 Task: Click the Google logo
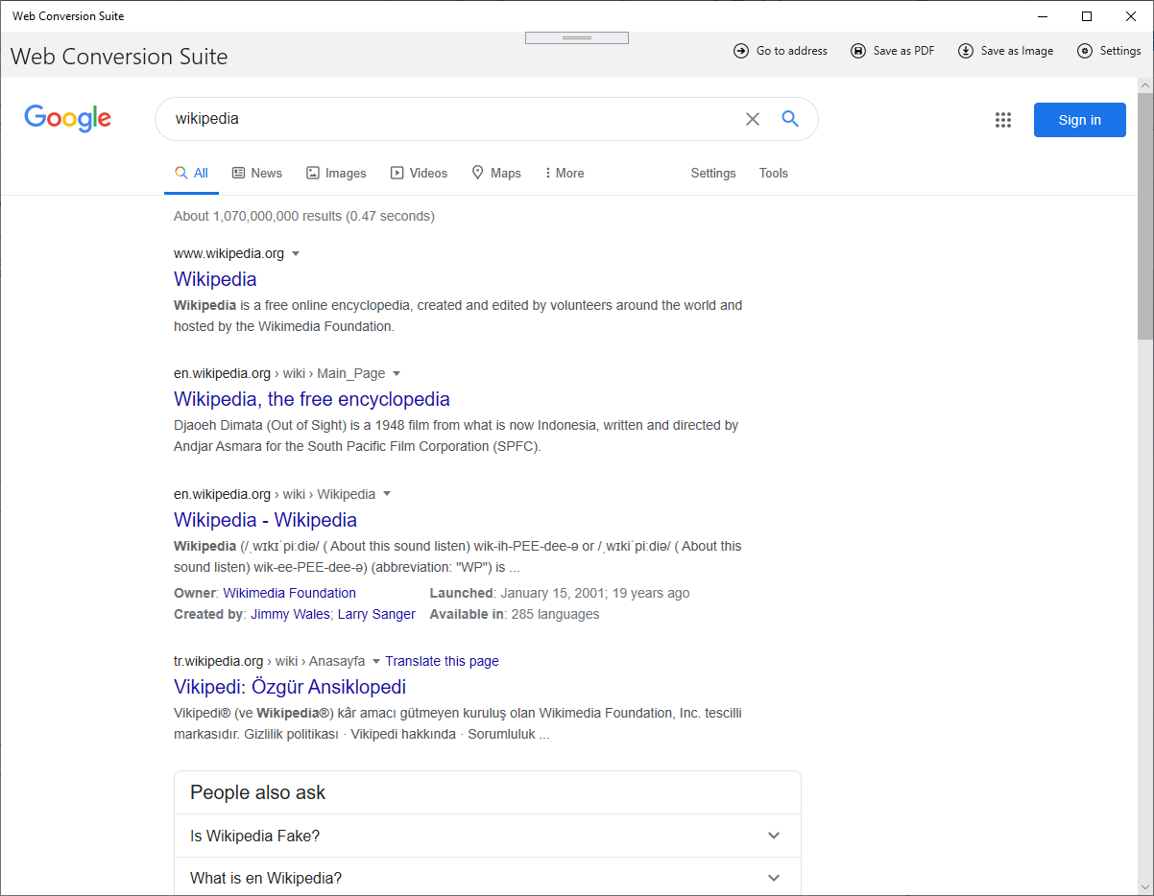(68, 118)
